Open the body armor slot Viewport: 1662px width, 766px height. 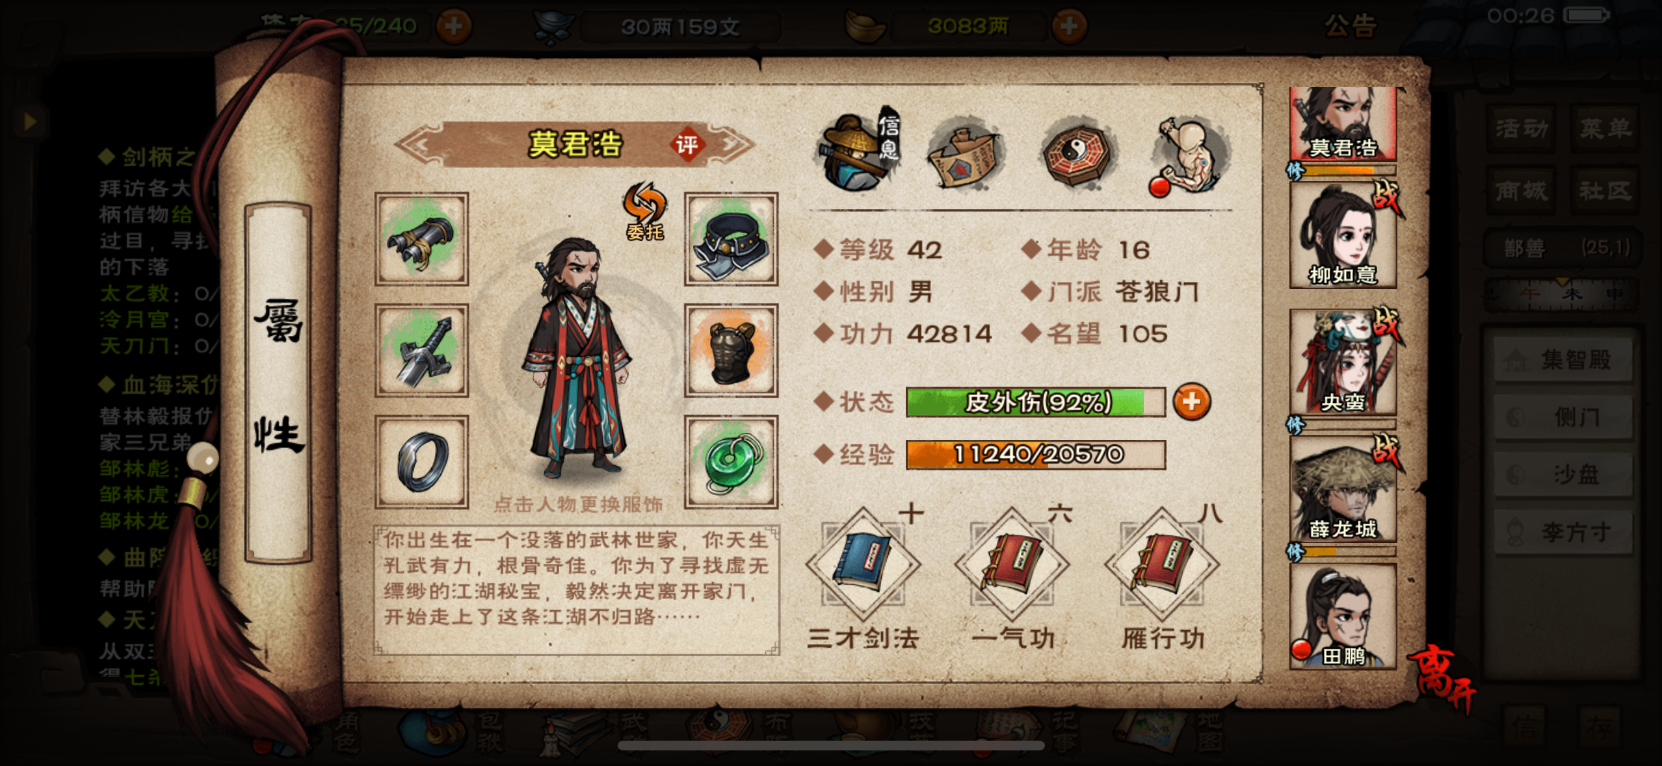click(731, 351)
